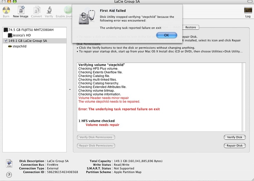
Task: Click 'Checking Extents Overflow file.' log line
Action: [100, 72]
